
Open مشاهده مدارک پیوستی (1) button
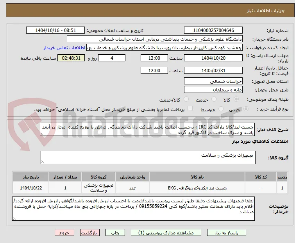click(166, 233)
